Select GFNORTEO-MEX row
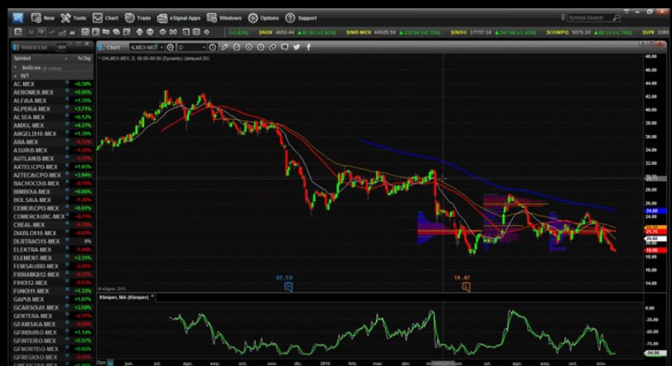 (53, 349)
